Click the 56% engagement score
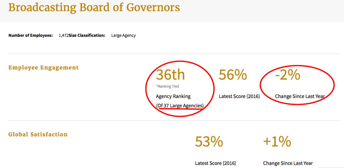 [233, 75]
